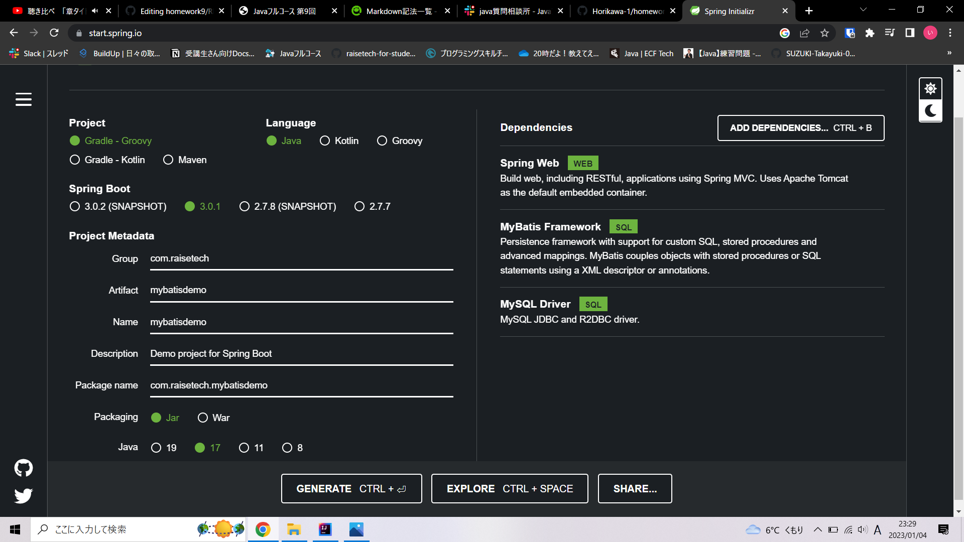Enable dark mode via the moon icon
Screen dimensions: 964x542
[931, 111]
